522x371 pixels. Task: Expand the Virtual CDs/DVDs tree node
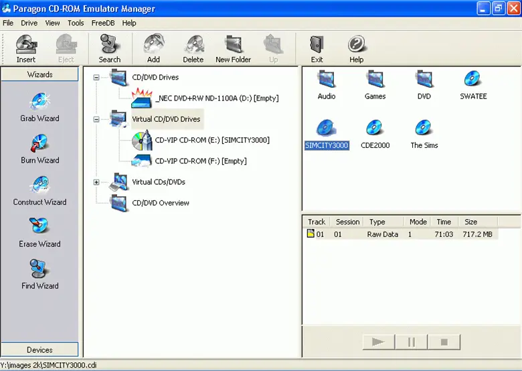pyautogui.click(x=96, y=181)
